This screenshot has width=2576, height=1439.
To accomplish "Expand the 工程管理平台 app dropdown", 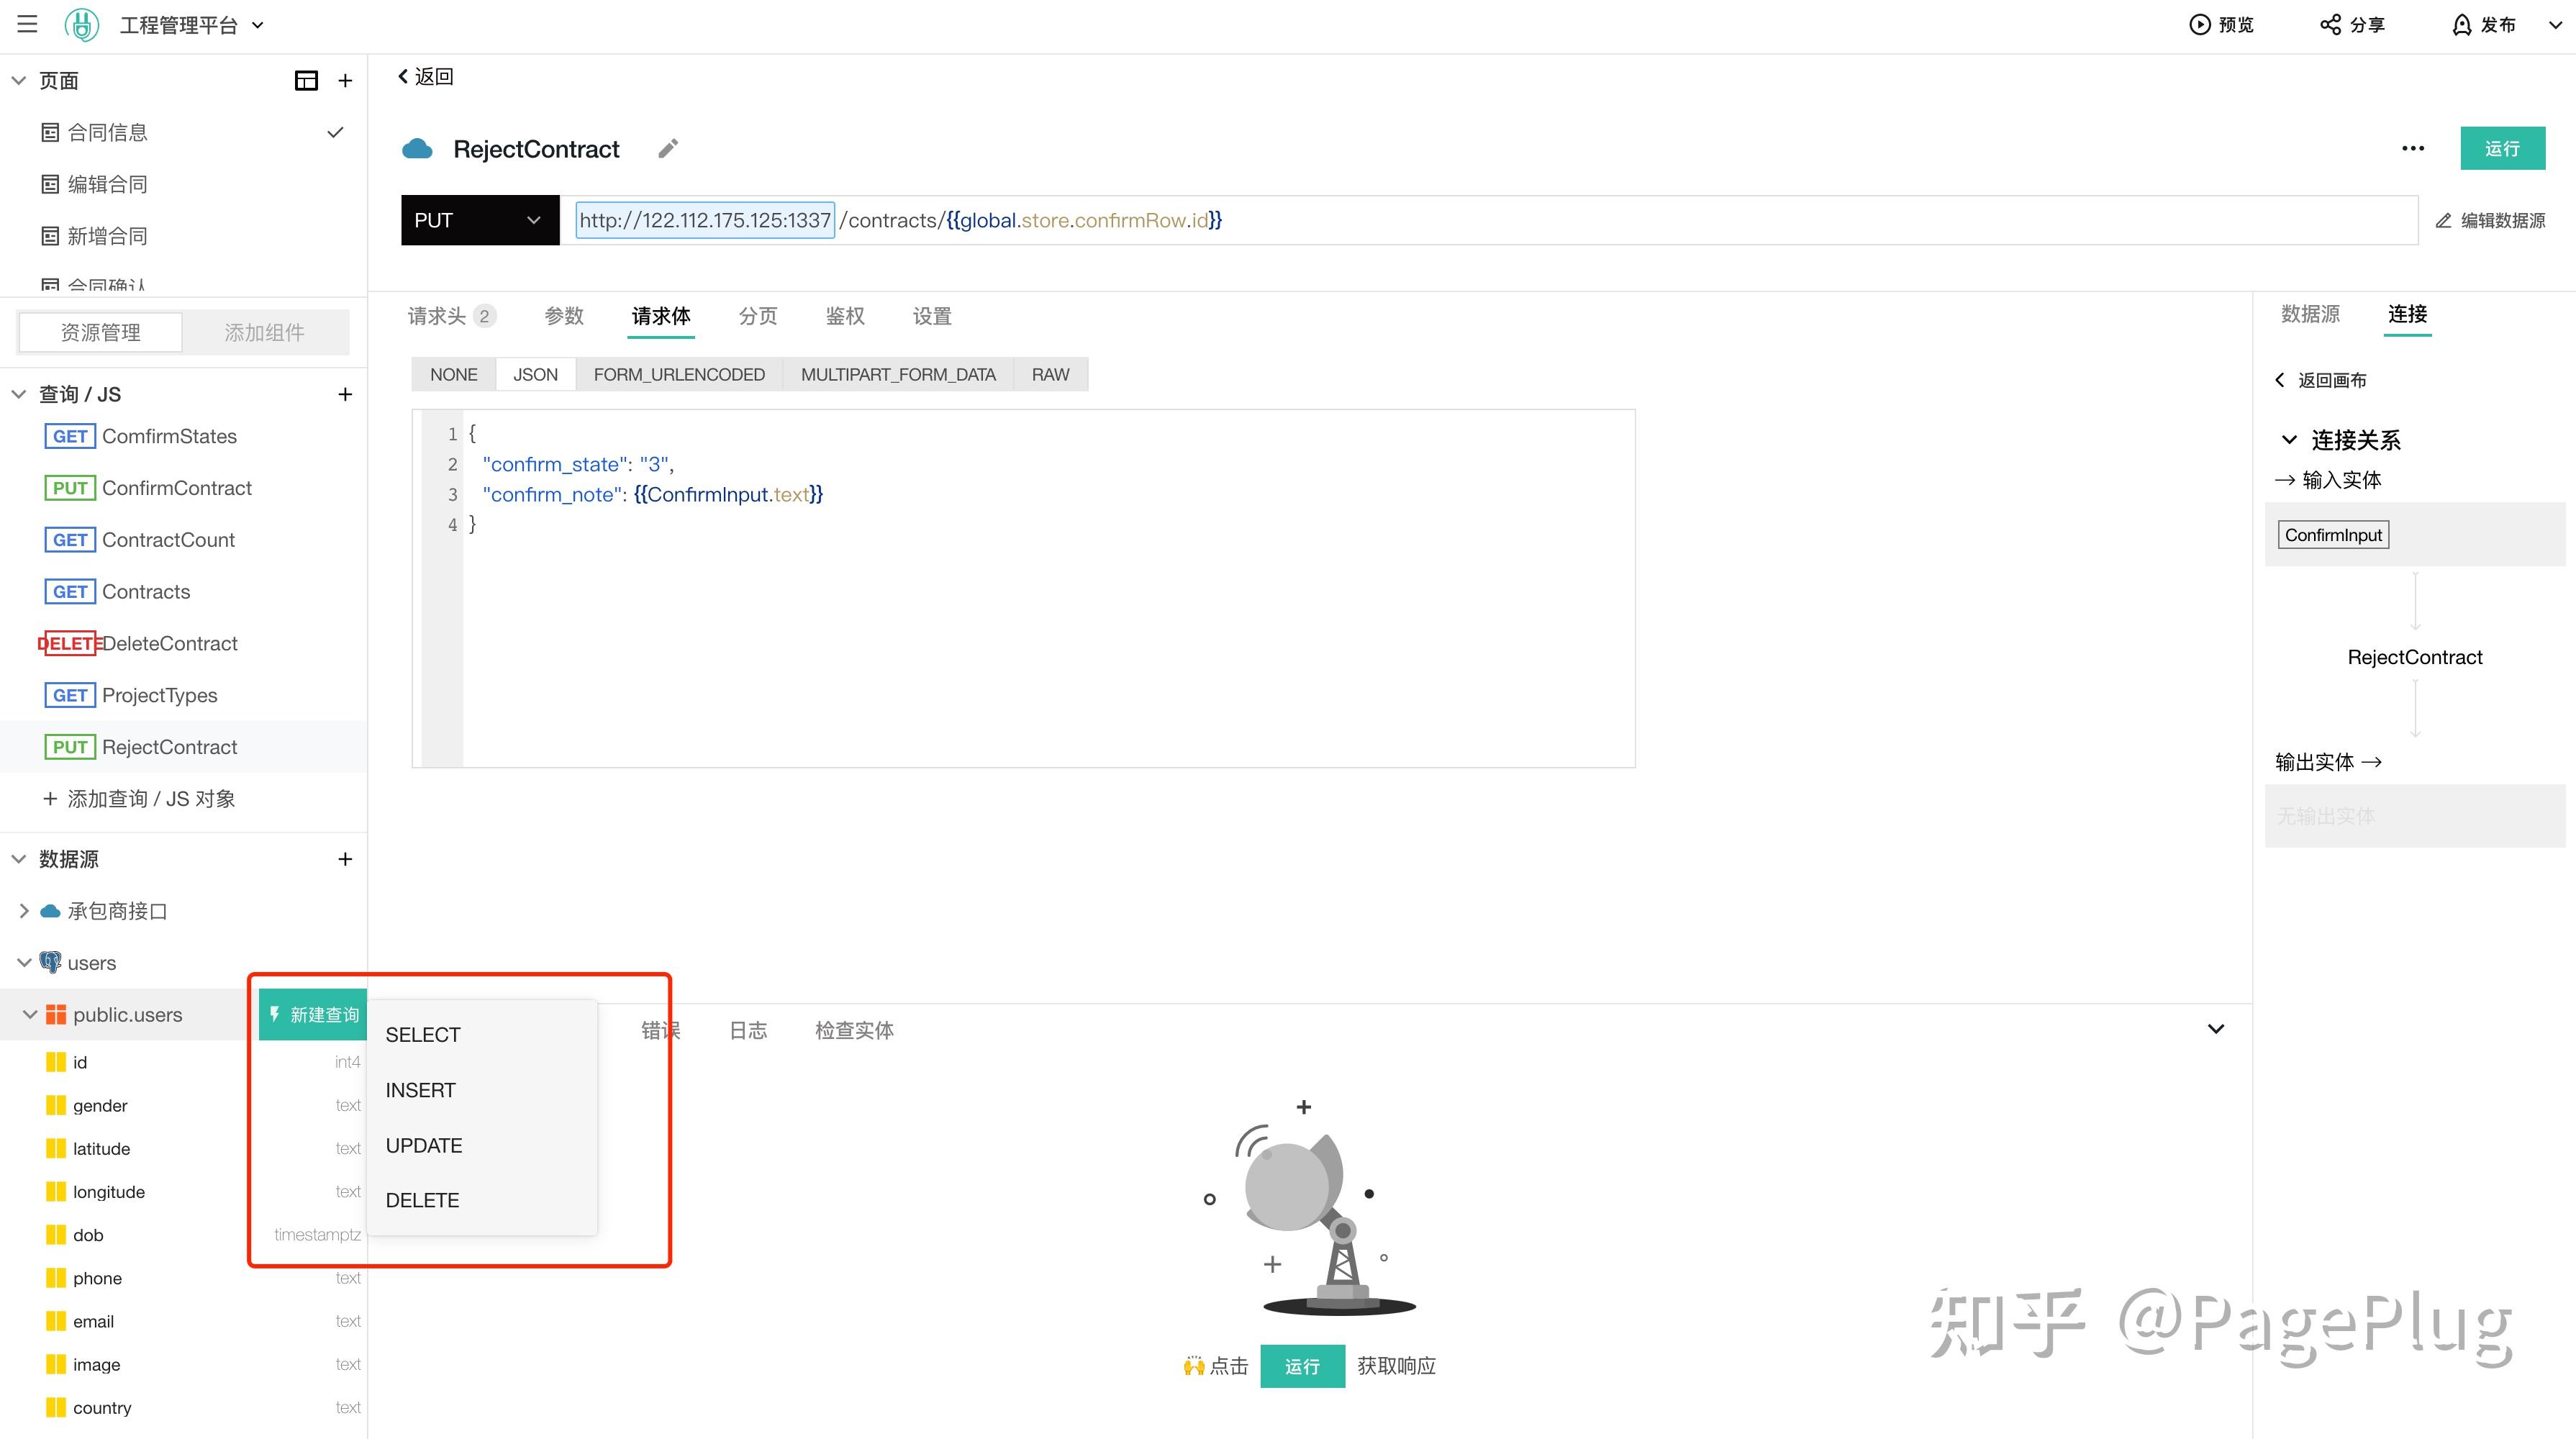I will click(x=258, y=24).
